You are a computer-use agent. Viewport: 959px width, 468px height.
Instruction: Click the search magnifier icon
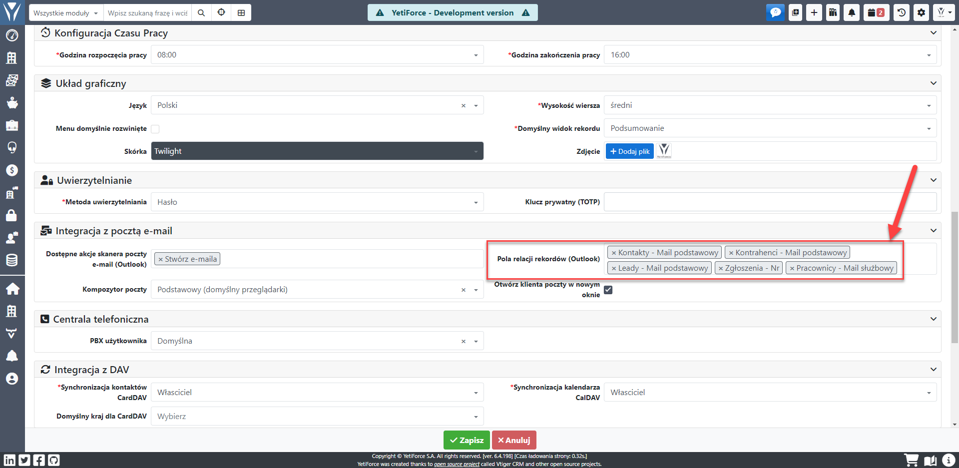[201, 12]
